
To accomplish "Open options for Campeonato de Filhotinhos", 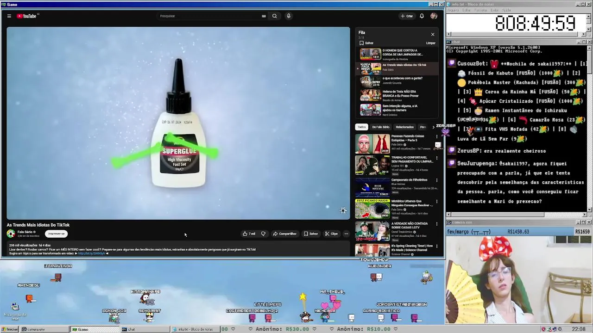I will tap(436, 180).
